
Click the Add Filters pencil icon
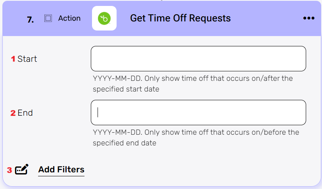click(21, 170)
